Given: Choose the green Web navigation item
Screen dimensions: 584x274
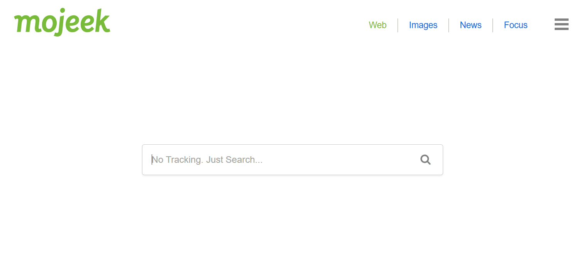Looking at the screenshot, I should (377, 25).
